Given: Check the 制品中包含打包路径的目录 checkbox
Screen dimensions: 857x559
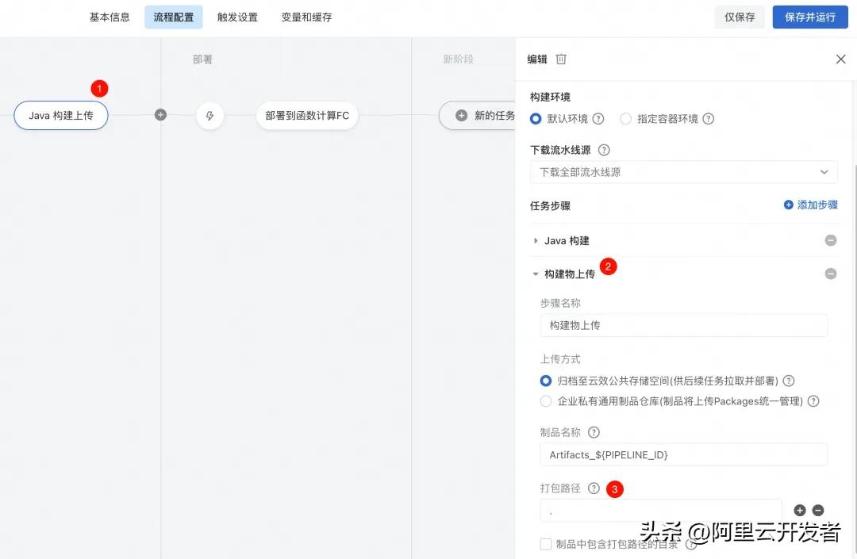Looking at the screenshot, I should tap(546, 545).
